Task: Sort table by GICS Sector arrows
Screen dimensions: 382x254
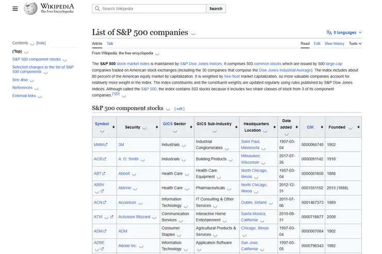Action: pos(191,127)
